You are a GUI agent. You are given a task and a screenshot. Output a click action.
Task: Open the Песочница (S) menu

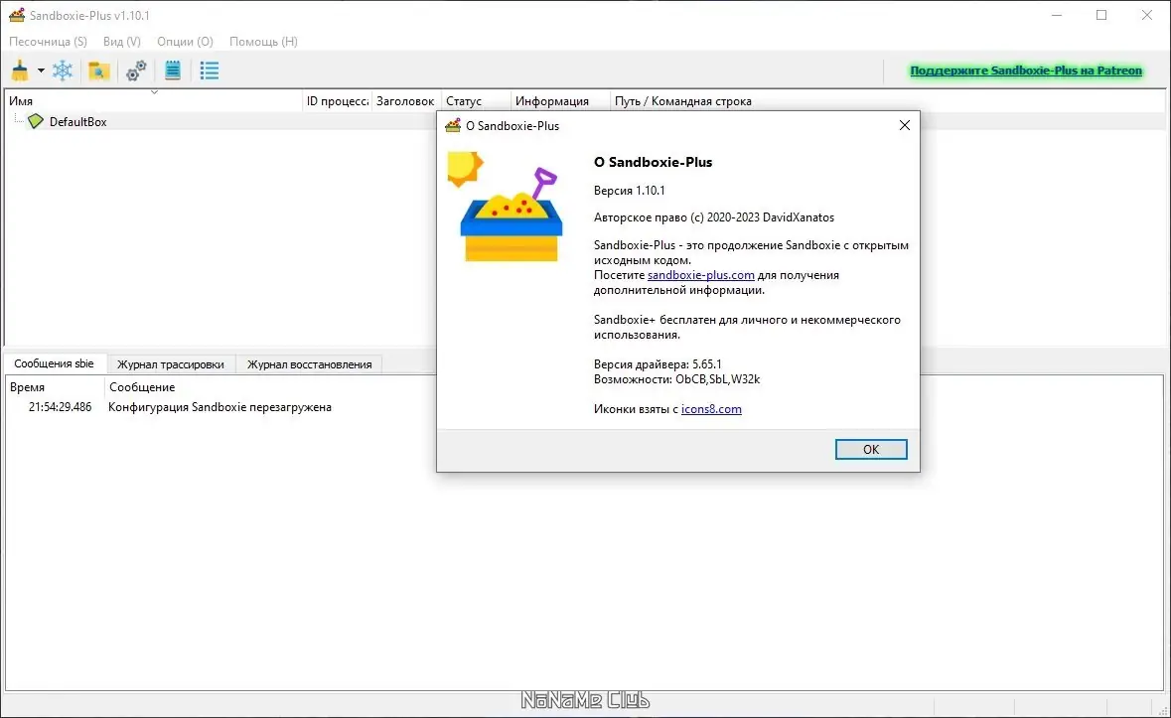48,42
